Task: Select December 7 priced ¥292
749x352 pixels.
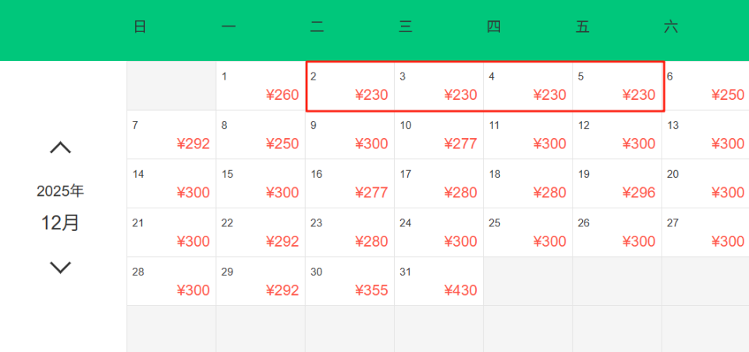Action: tap(172, 134)
